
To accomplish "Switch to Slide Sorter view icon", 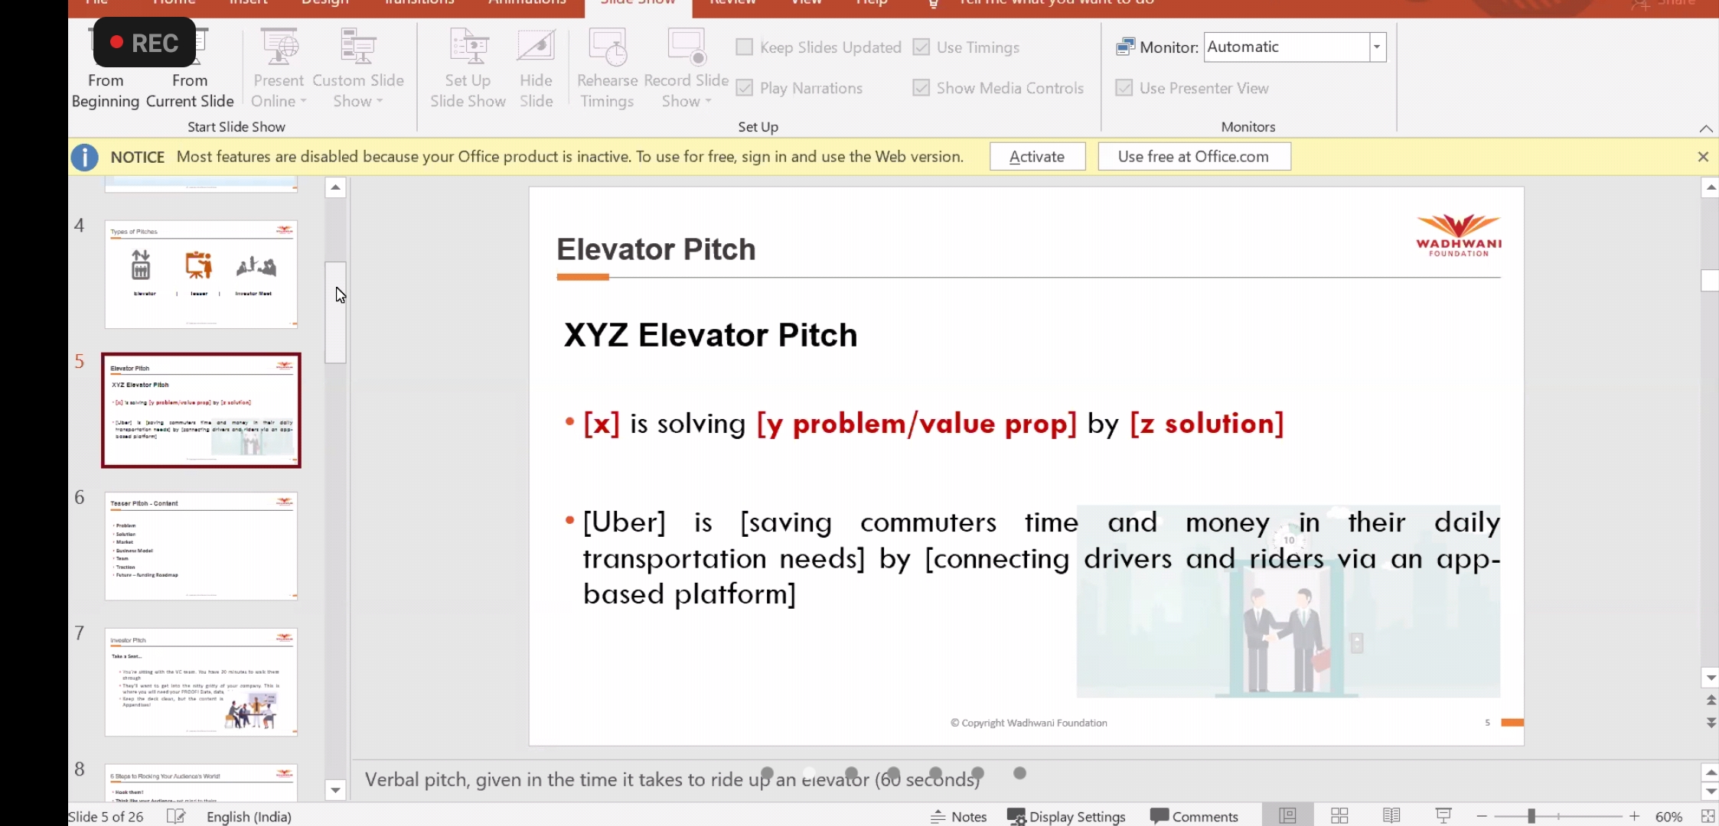I will point(1339,816).
